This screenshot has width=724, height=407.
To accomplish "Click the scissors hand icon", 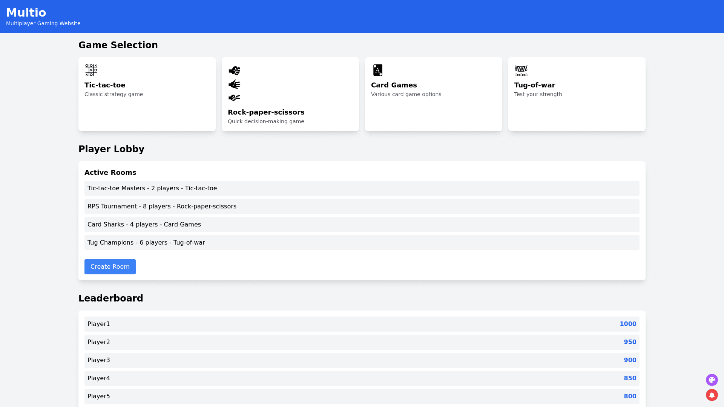I will pyautogui.click(x=234, y=98).
